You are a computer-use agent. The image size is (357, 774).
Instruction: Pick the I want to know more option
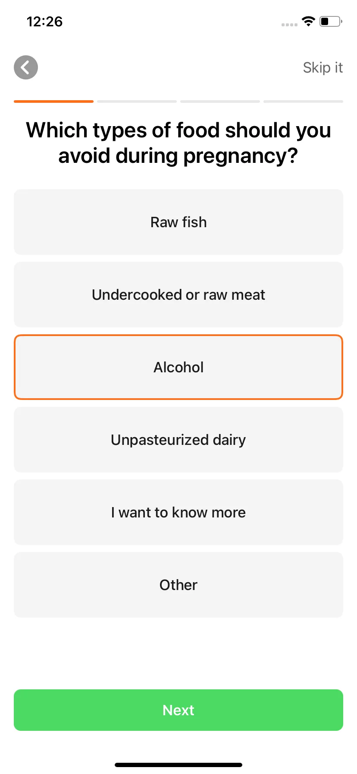coord(178,512)
